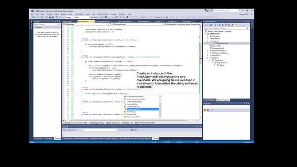The width and height of the screenshot is (297, 167).
Task: Switch to the Error List tab
Action: [x=148, y=138]
